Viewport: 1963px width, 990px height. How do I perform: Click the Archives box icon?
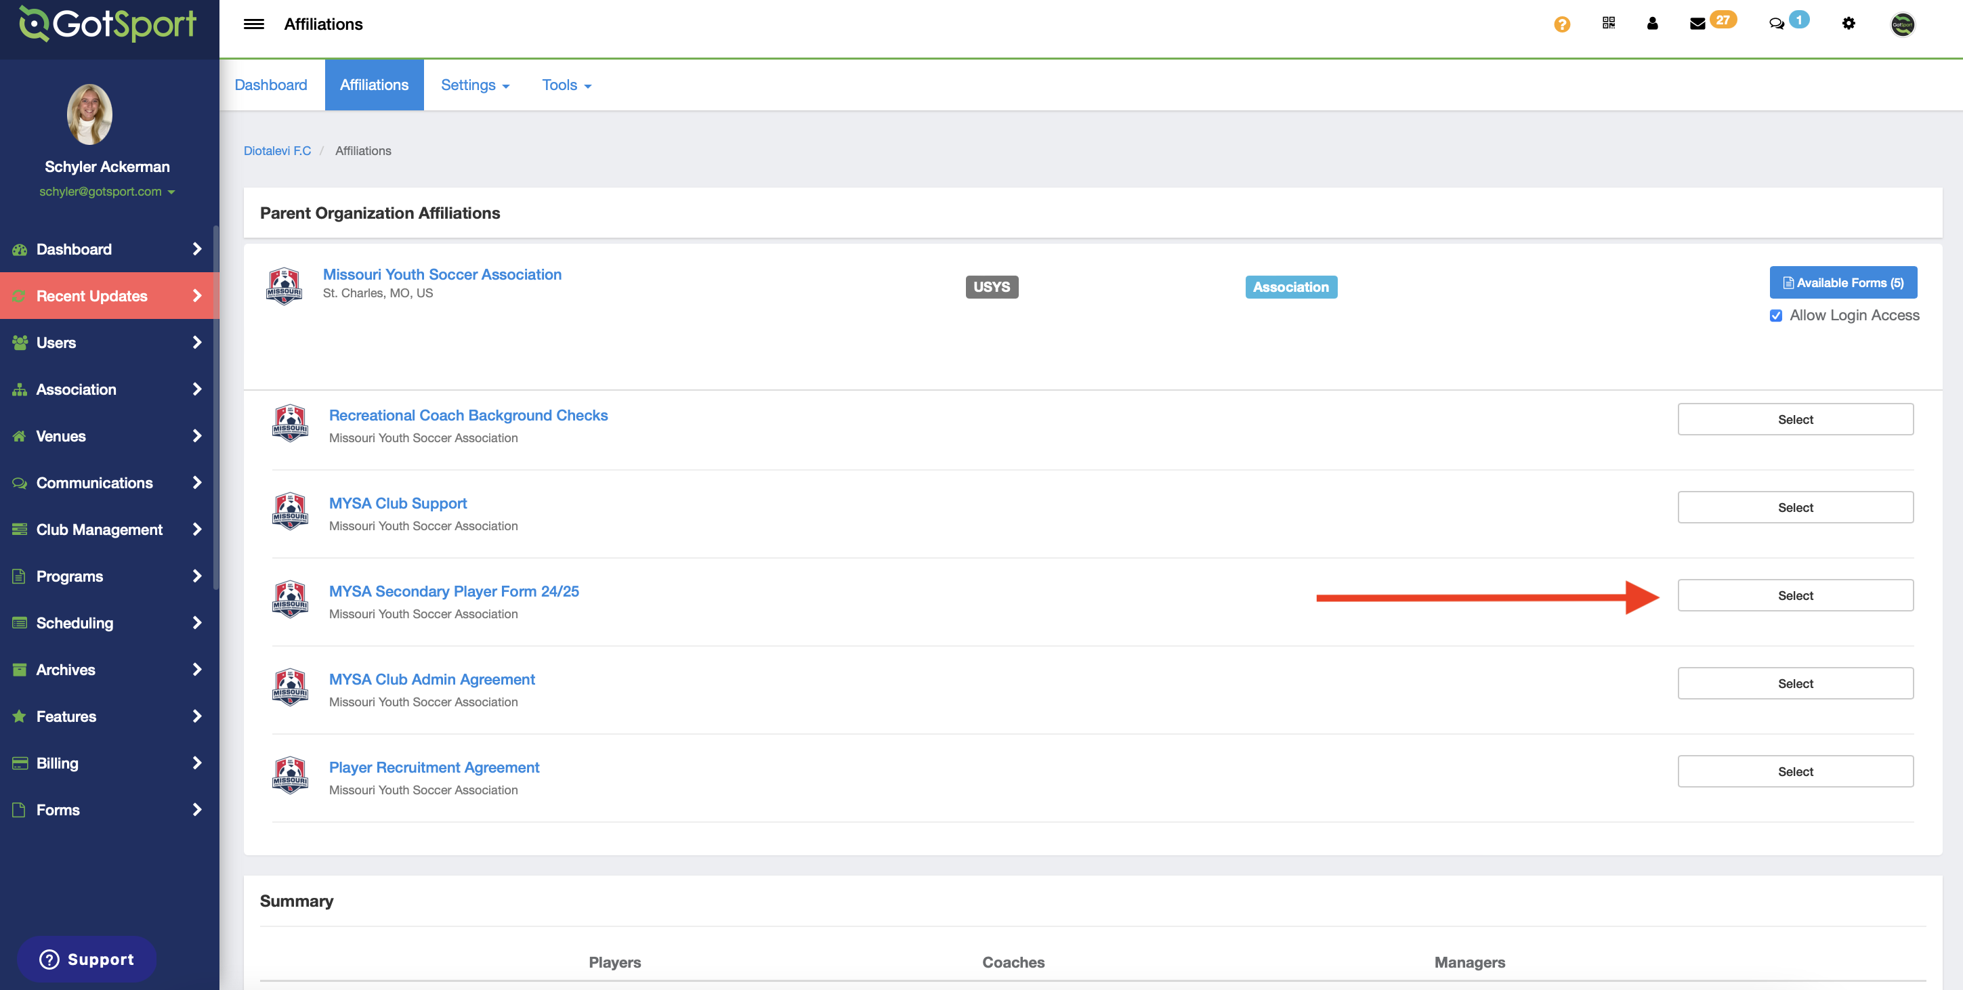coord(20,670)
